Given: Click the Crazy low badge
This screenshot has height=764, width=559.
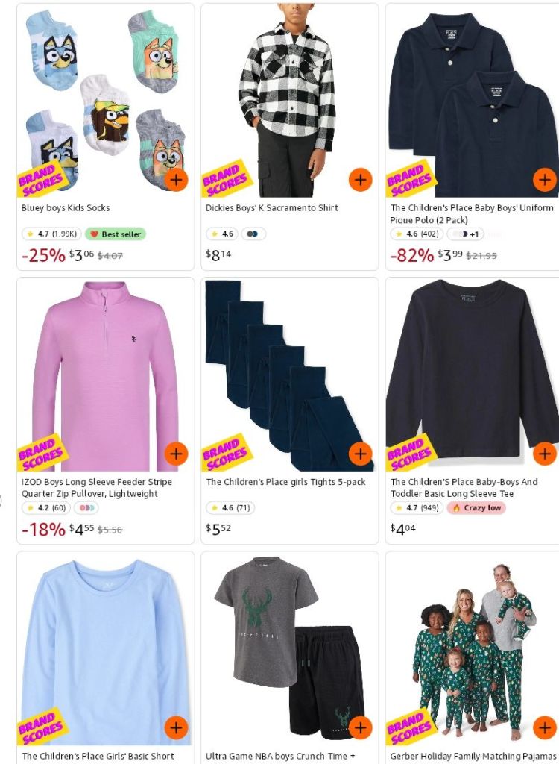Looking at the screenshot, I should [x=476, y=508].
